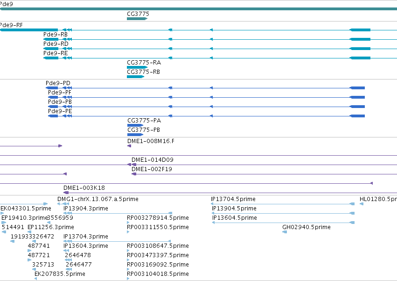Click the CG3775 gene arrow feature

(x=137, y=19)
